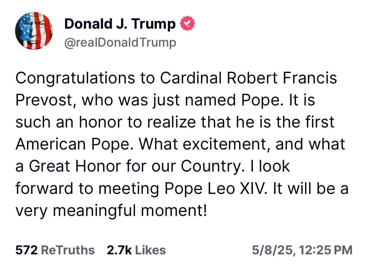Click the word excitement in the post
368x266 pixels.
(225, 144)
